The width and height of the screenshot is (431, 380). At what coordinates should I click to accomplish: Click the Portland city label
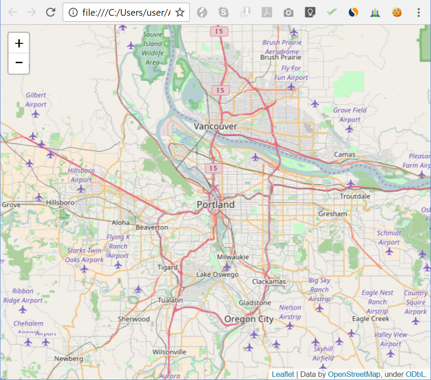pyautogui.click(x=216, y=204)
